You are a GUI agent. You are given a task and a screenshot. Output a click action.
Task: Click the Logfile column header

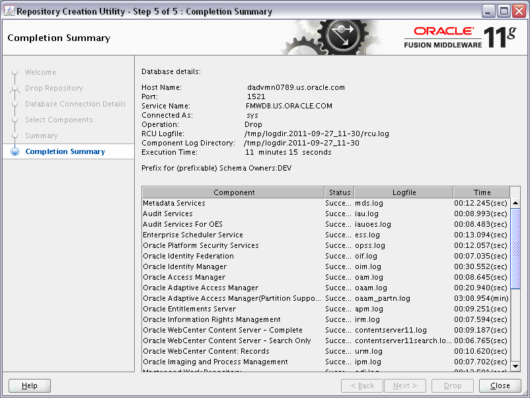(x=404, y=192)
